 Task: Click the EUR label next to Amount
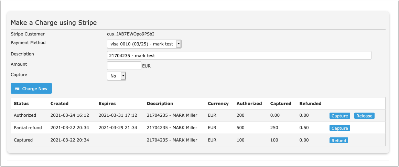[x=147, y=66]
